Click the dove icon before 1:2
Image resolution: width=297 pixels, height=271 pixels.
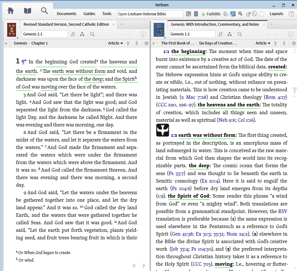pos(162,130)
